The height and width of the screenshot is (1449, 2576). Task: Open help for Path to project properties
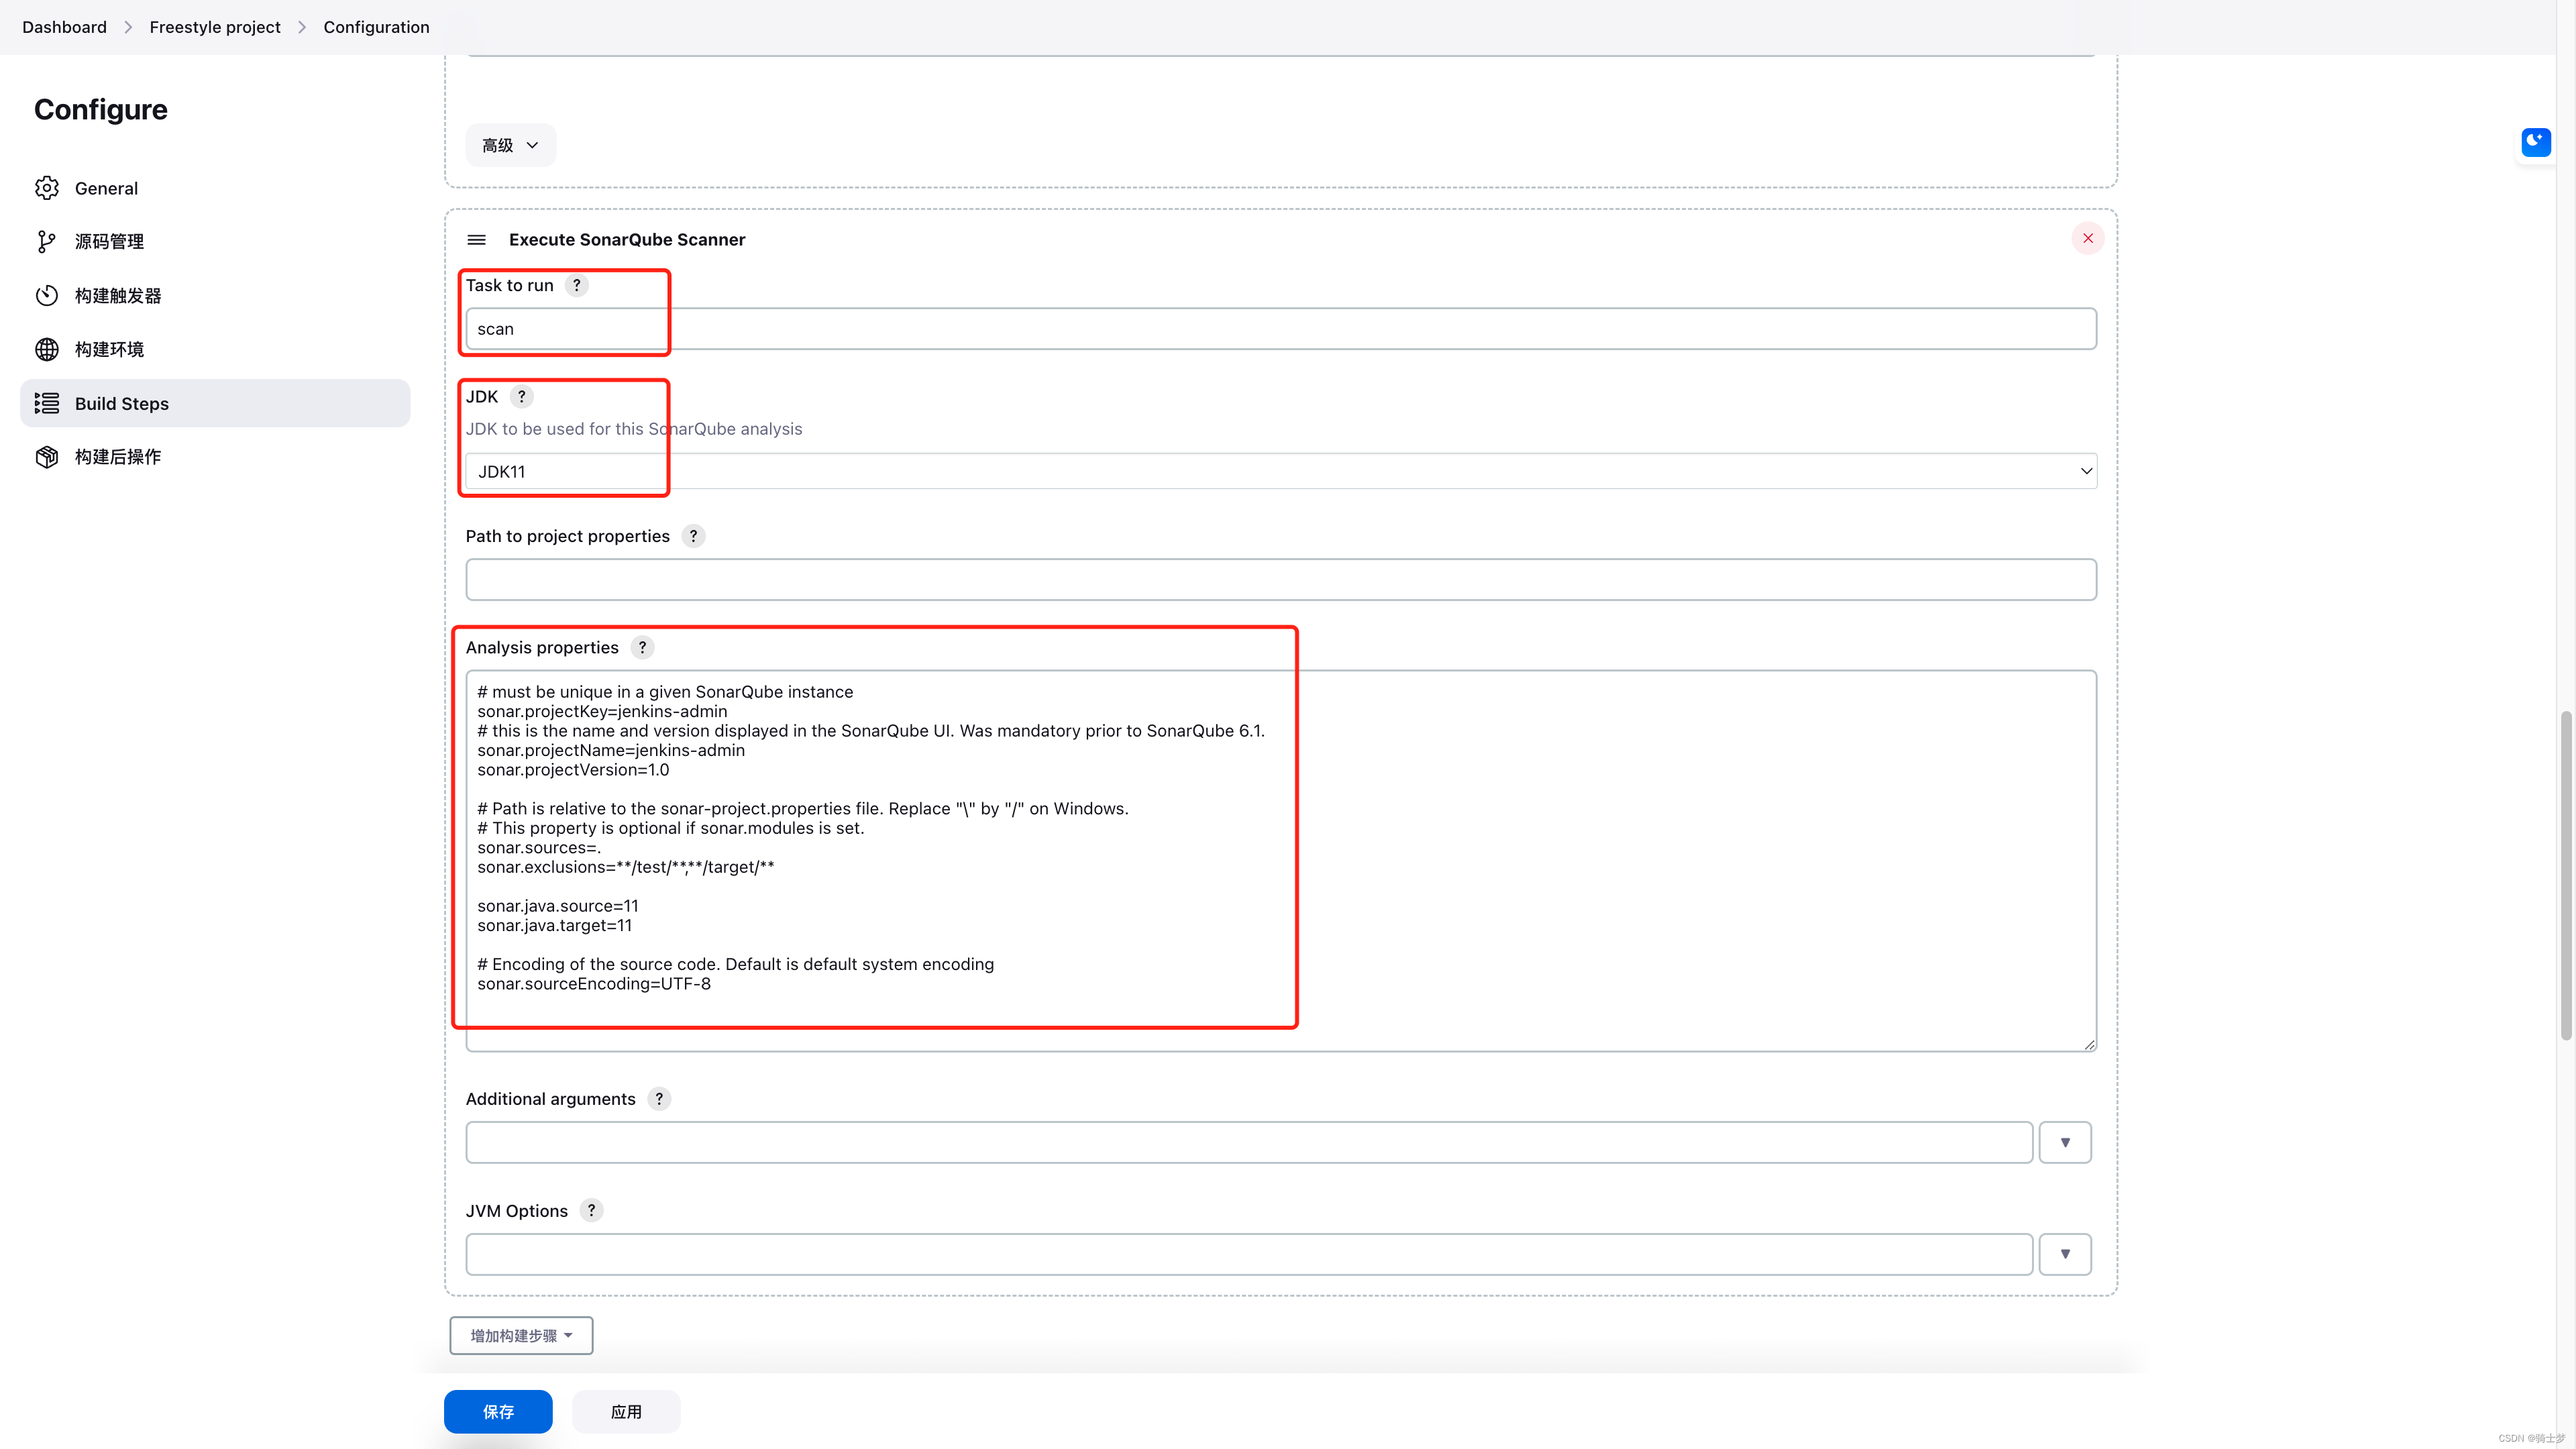click(693, 536)
